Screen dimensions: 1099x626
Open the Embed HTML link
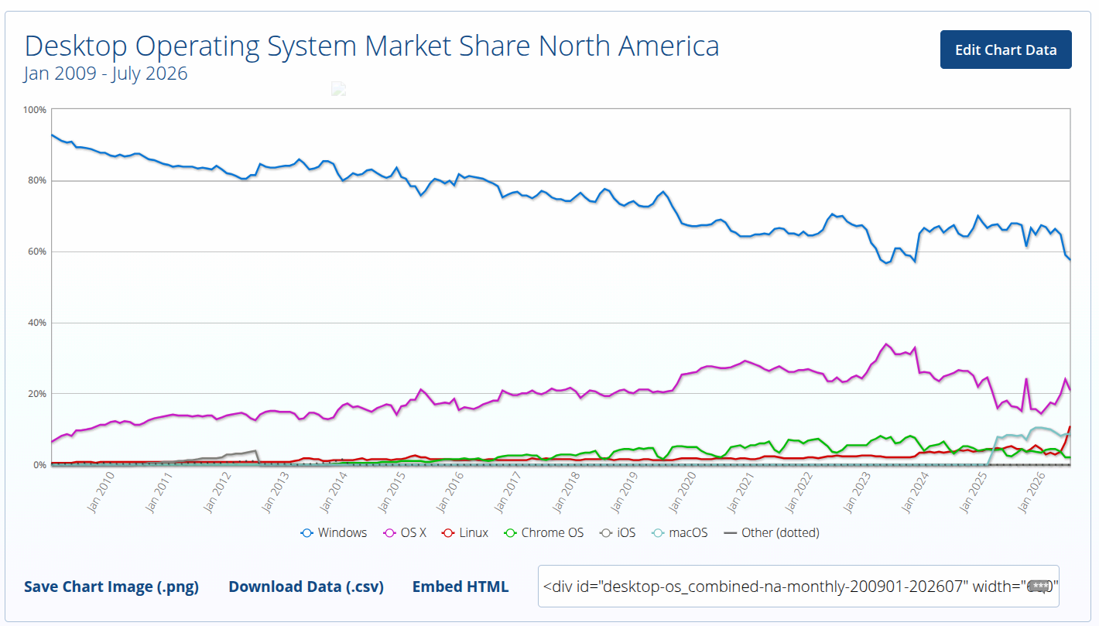(460, 587)
